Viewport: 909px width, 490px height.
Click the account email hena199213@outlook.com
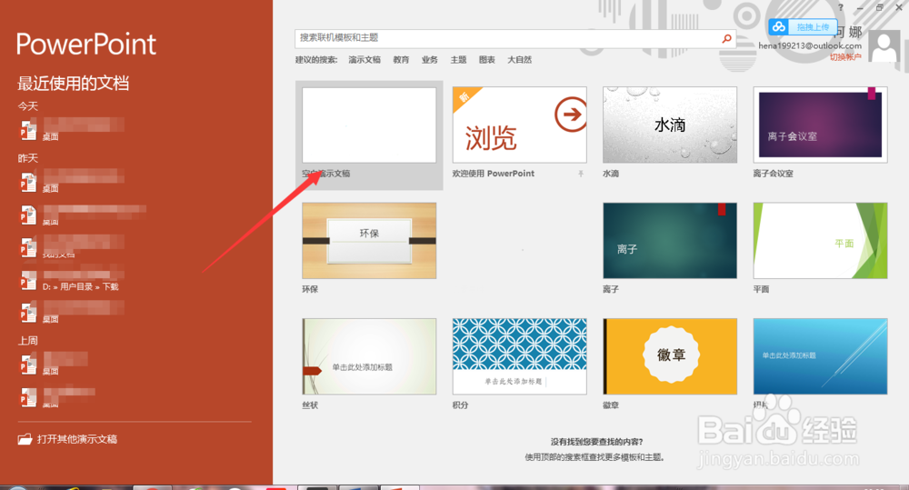tap(810, 45)
